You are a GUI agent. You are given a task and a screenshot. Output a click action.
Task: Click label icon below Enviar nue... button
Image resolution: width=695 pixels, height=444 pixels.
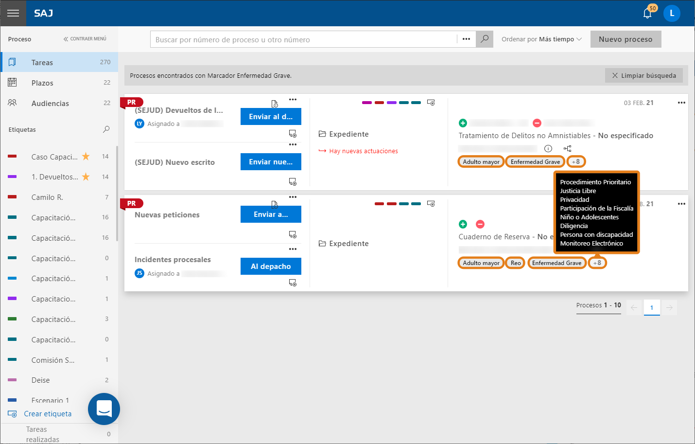[x=293, y=182]
